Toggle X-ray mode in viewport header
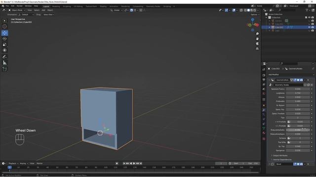The height and width of the screenshot is (177, 316). (x=241, y=10)
